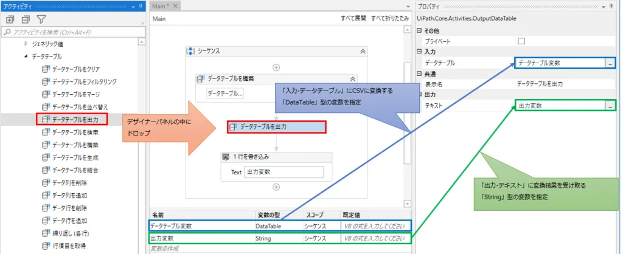
Task: Click the expand all activities icon
Action: coord(10,19)
